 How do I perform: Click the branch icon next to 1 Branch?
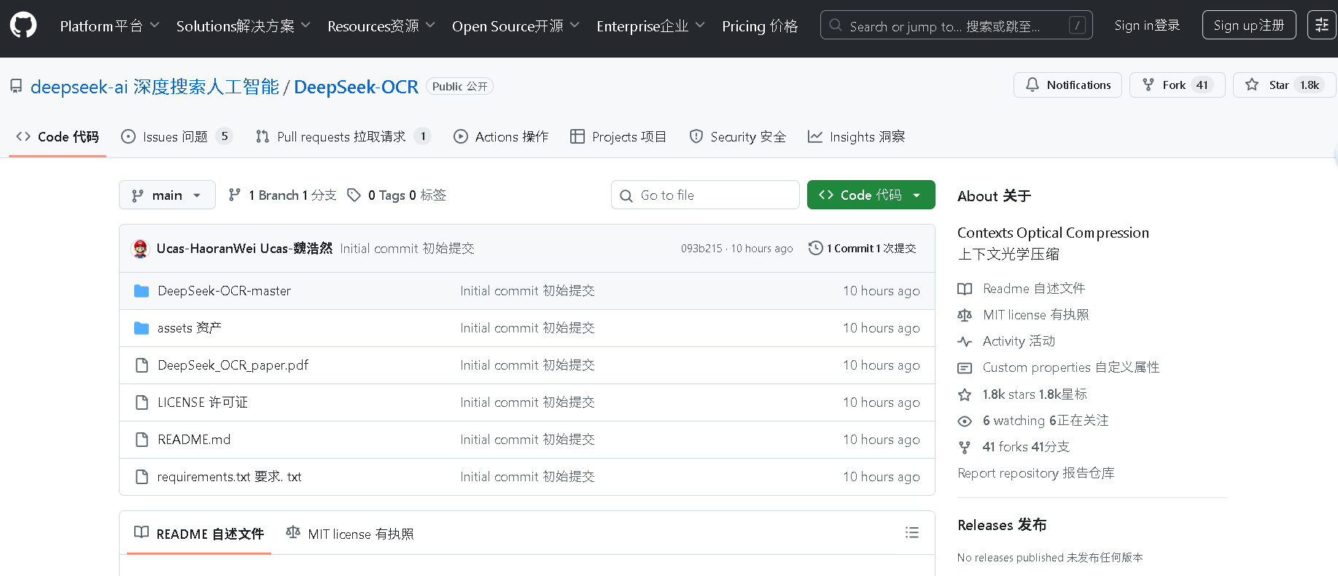click(234, 195)
